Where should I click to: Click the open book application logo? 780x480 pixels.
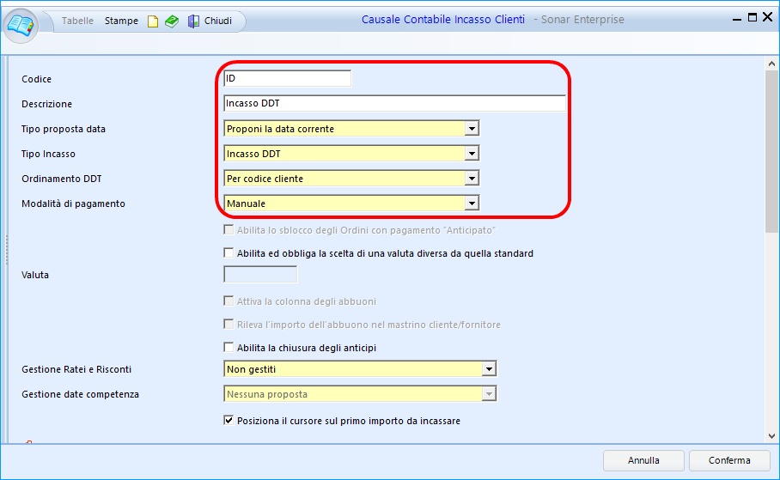21,23
